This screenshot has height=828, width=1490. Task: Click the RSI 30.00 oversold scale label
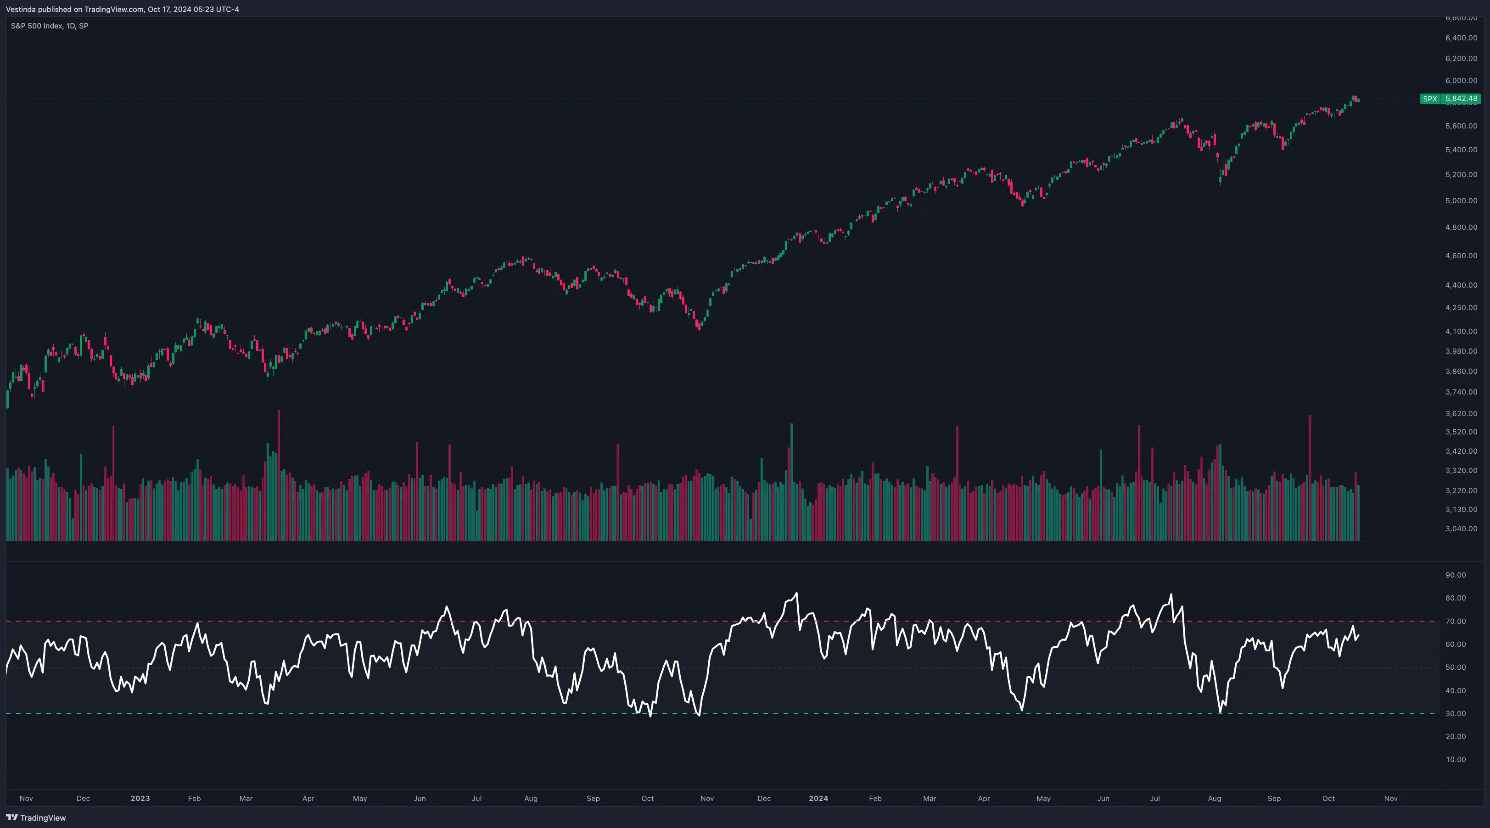point(1456,713)
